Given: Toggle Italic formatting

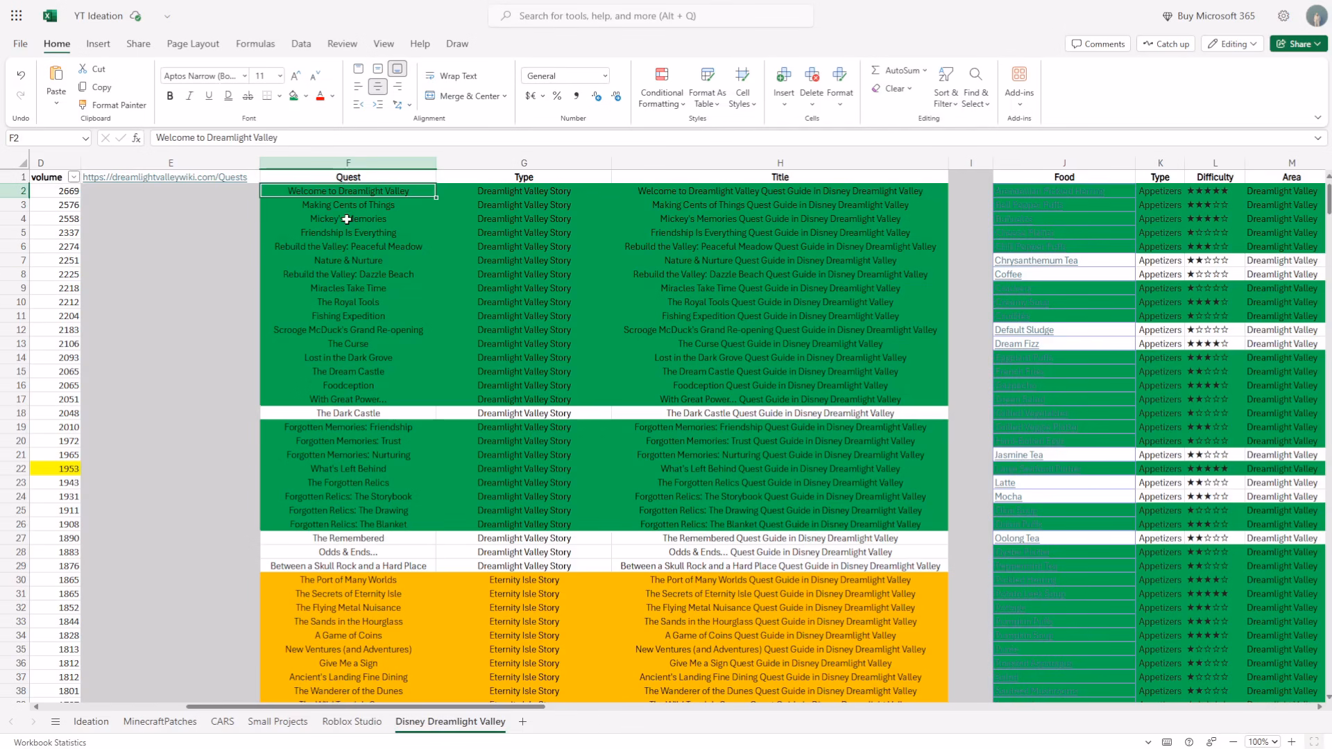Looking at the screenshot, I should [189, 96].
